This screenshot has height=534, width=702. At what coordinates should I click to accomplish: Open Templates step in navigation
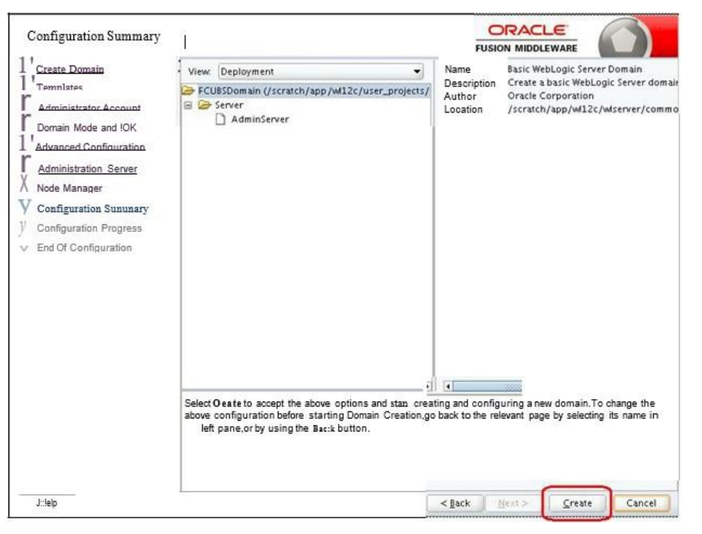click(x=59, y=87)
